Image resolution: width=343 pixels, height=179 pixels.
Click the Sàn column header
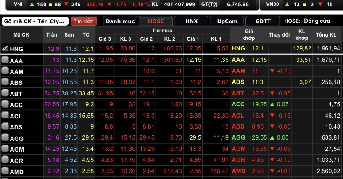point(69,35)
